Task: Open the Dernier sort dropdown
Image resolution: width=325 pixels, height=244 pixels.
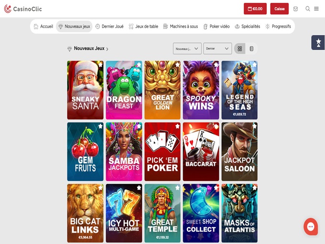Action: tap(217, 49)
